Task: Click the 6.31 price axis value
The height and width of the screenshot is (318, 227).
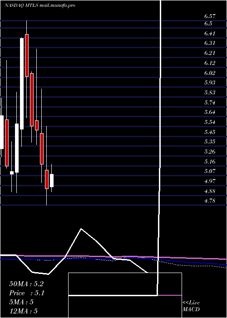Action: [x=210, y=43]
